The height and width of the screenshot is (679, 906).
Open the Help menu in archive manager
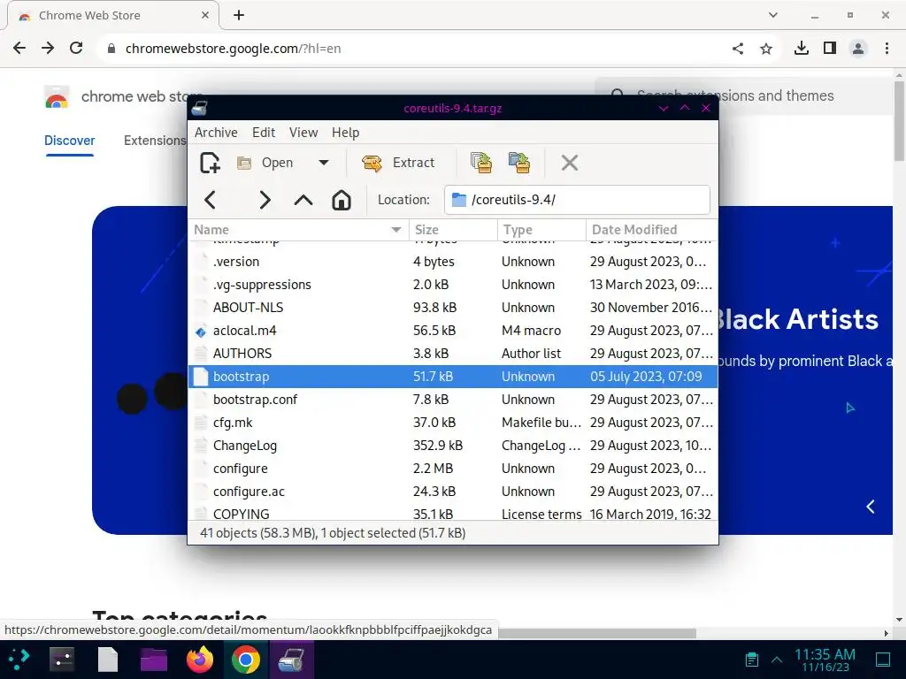coord(346,133)
